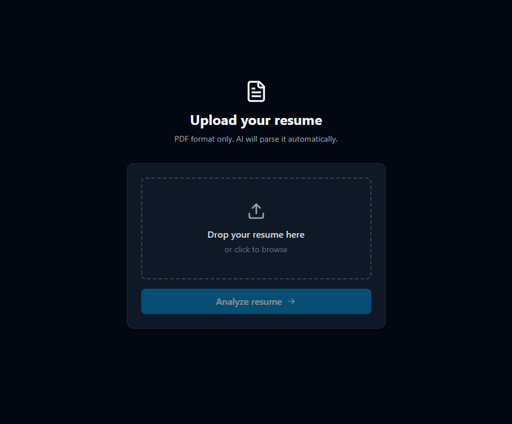Click the word "browse" in the dropzone
Image resolution: width=512 pixels, height=424 pixels.
pyautogui.click(x=275, y=250)
